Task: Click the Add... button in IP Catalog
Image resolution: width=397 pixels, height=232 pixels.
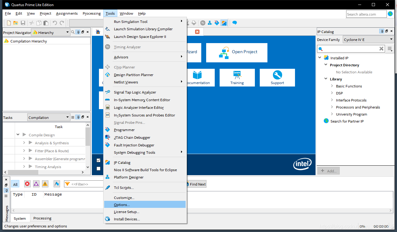Action: [329, 171]
